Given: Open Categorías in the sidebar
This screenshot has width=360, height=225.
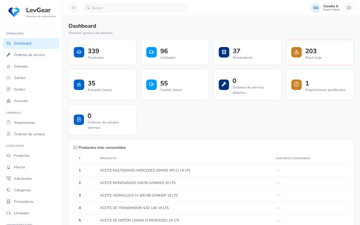Looking at the screenshot, I should pyautogui.click(x=31, y=190).
